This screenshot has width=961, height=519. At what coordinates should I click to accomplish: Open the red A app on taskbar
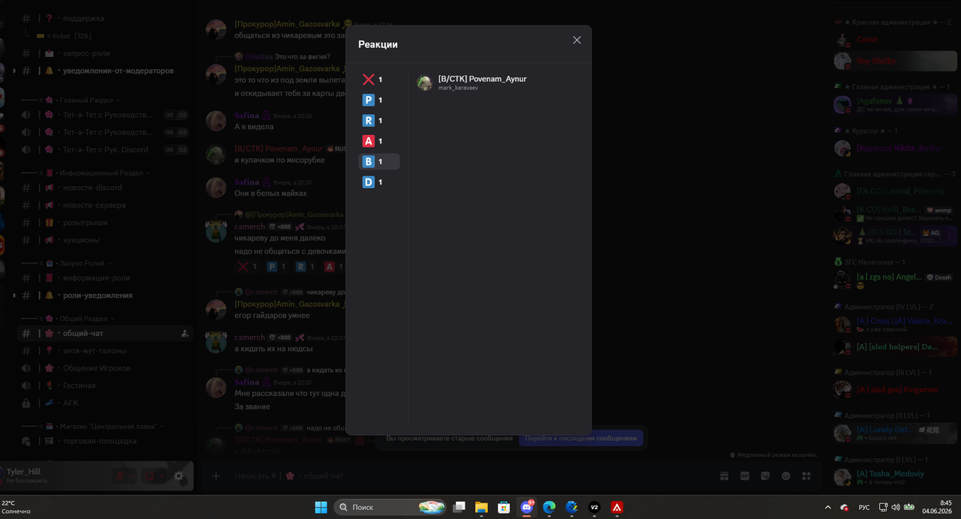point(617,508)
